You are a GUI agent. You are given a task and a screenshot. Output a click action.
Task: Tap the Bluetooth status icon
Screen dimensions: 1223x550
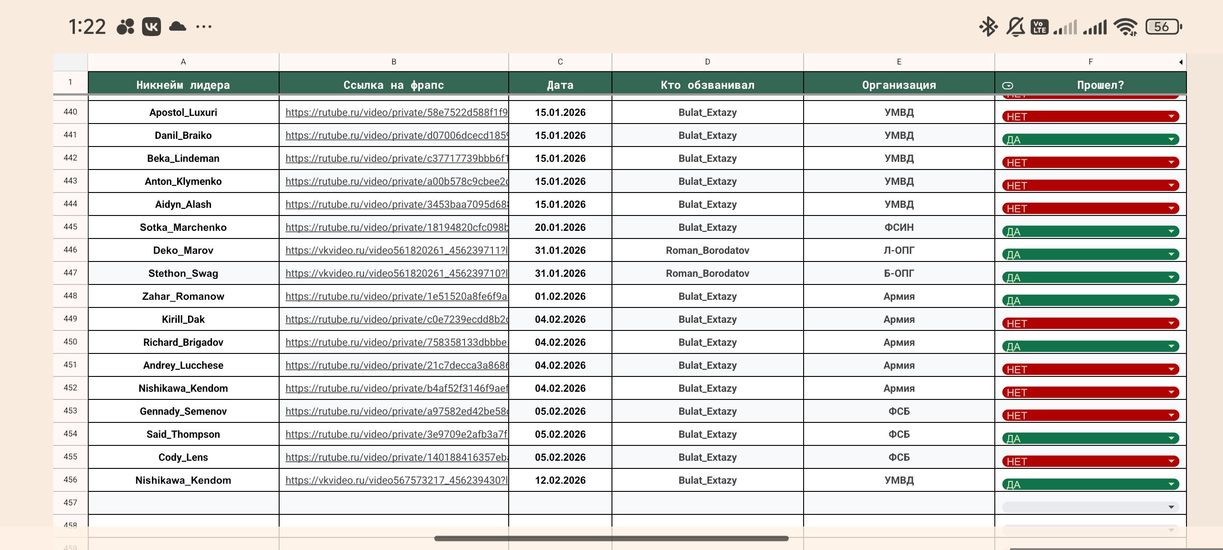pos(988,27)
